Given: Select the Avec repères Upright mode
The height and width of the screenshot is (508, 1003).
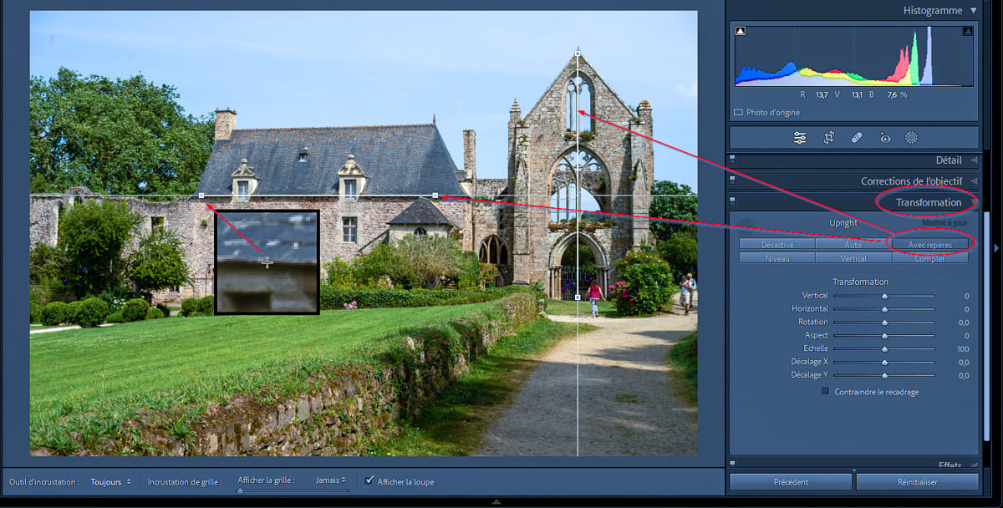Looking at the screenshot, I should [x=929, y=245].
